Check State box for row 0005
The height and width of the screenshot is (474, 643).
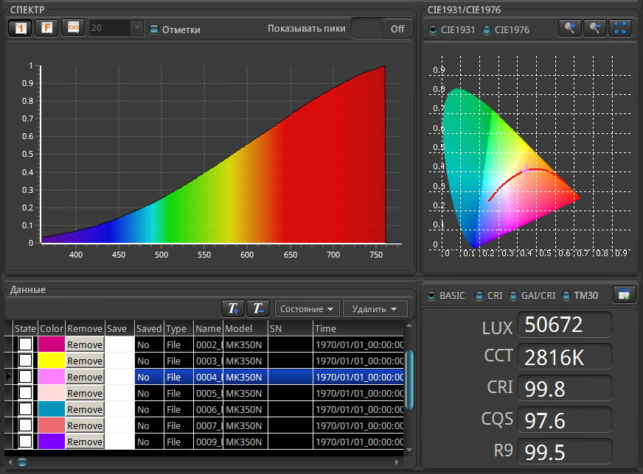click(x=25, y=393)
